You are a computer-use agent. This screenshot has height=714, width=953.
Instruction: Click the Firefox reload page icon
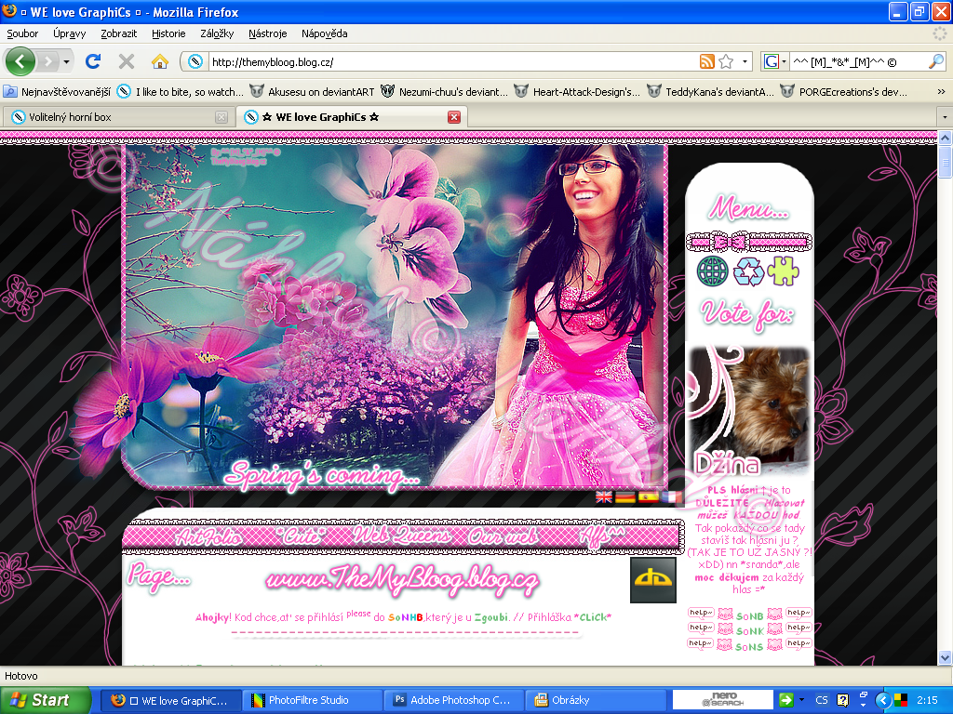[x=92, y=62]
